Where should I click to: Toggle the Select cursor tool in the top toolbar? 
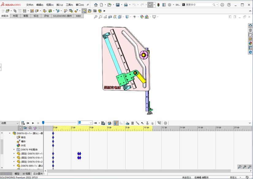pyautogui.click(x=150, y=5)
